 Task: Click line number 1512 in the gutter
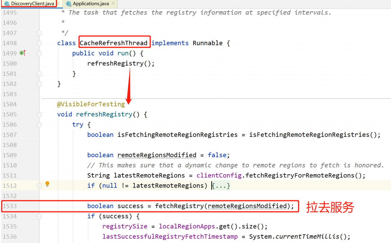click(x=10, y=186)
